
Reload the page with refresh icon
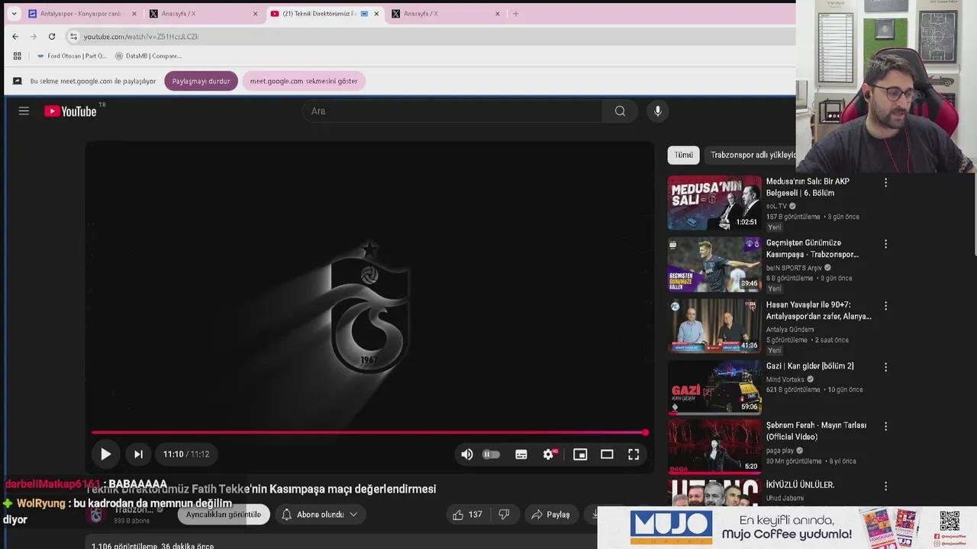click(x=52, y=37)
